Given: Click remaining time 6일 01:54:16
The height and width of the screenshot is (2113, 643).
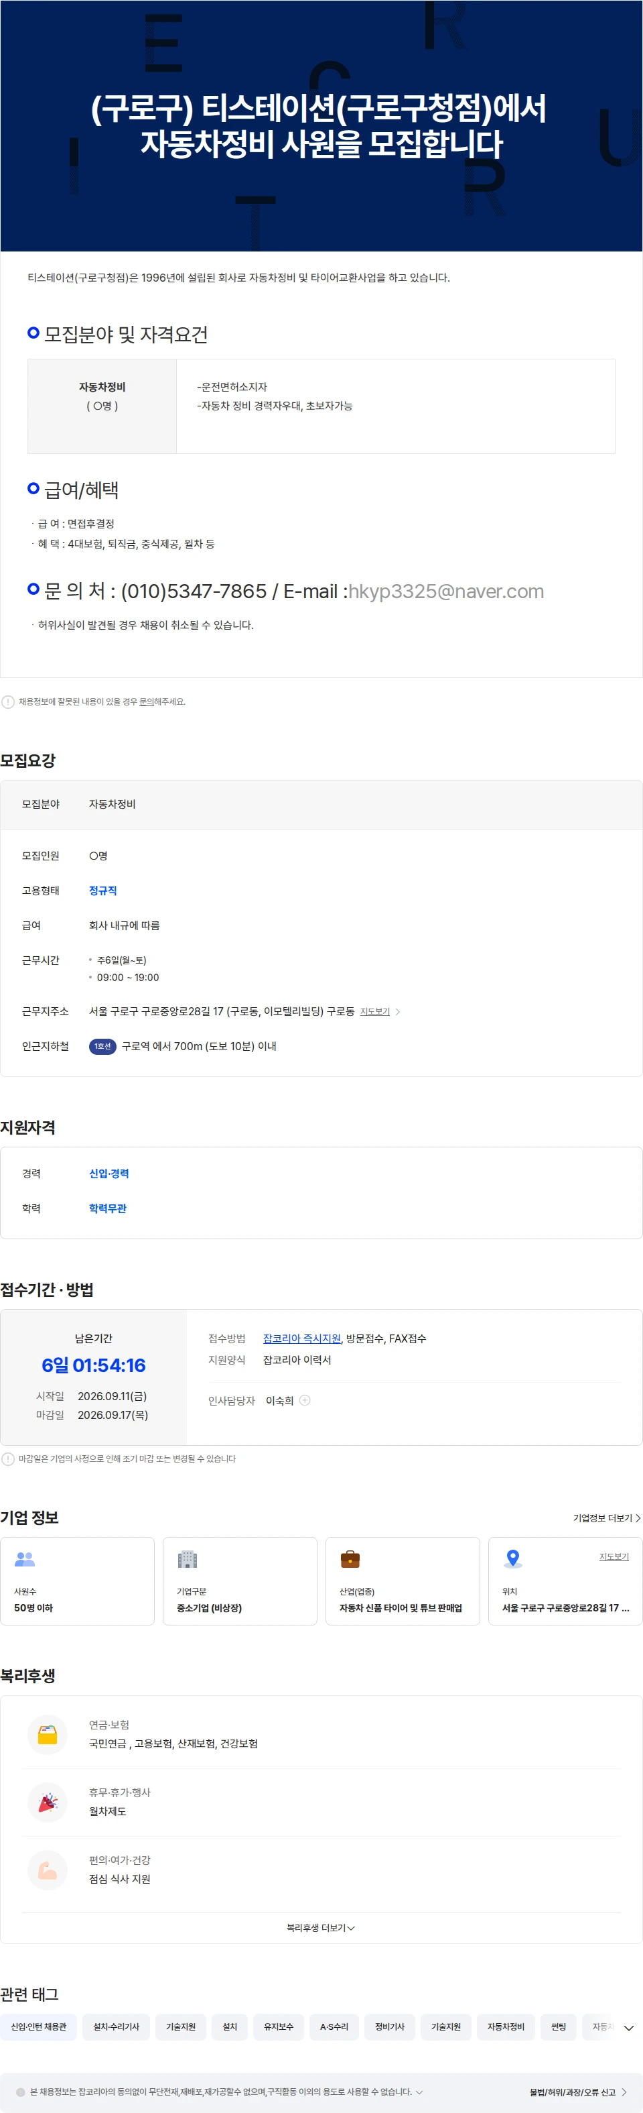Looking at the screenshot, I should click(x=93, y=1366).
